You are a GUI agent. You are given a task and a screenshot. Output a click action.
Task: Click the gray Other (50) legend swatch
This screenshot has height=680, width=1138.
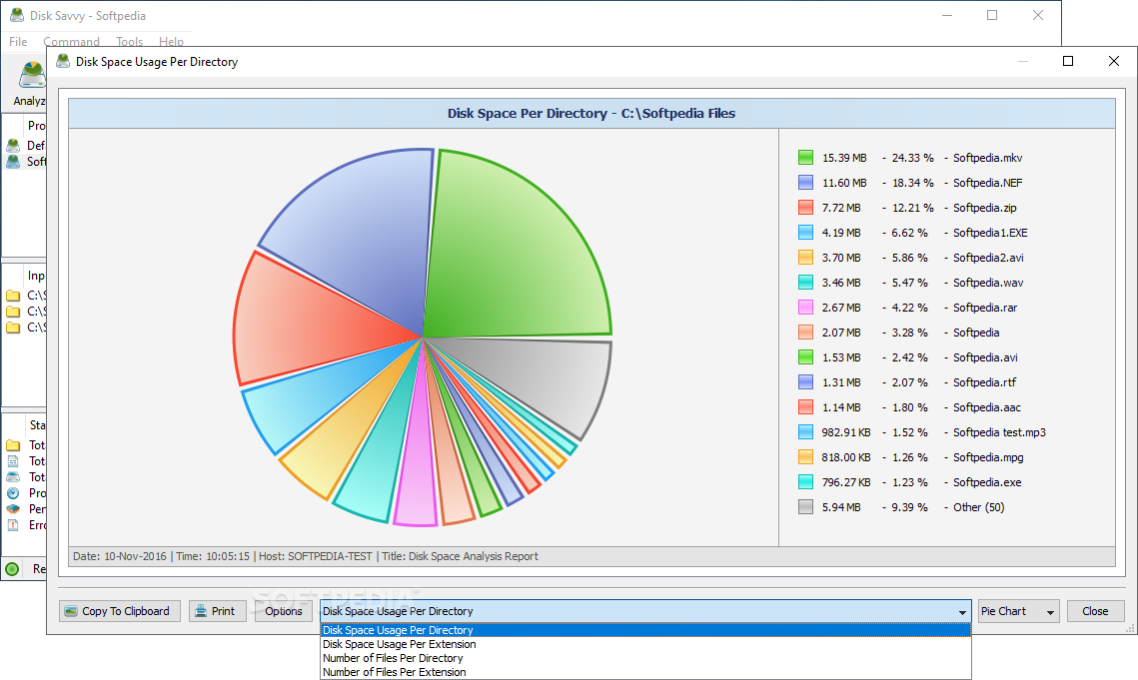805,507
